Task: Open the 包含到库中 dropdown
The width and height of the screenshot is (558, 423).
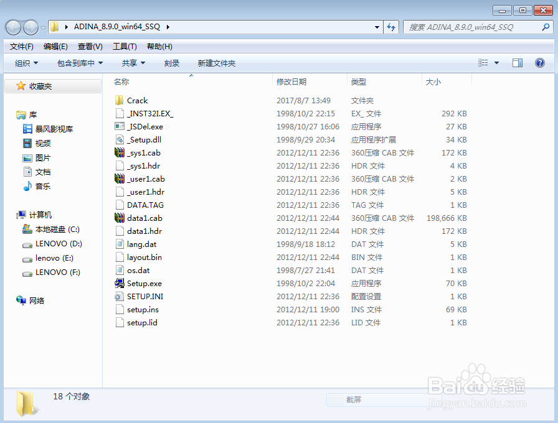Action: pos(80,63)
